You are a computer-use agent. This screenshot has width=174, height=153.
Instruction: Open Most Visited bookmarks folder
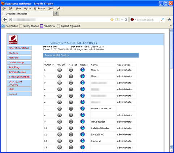click(10, 26)
